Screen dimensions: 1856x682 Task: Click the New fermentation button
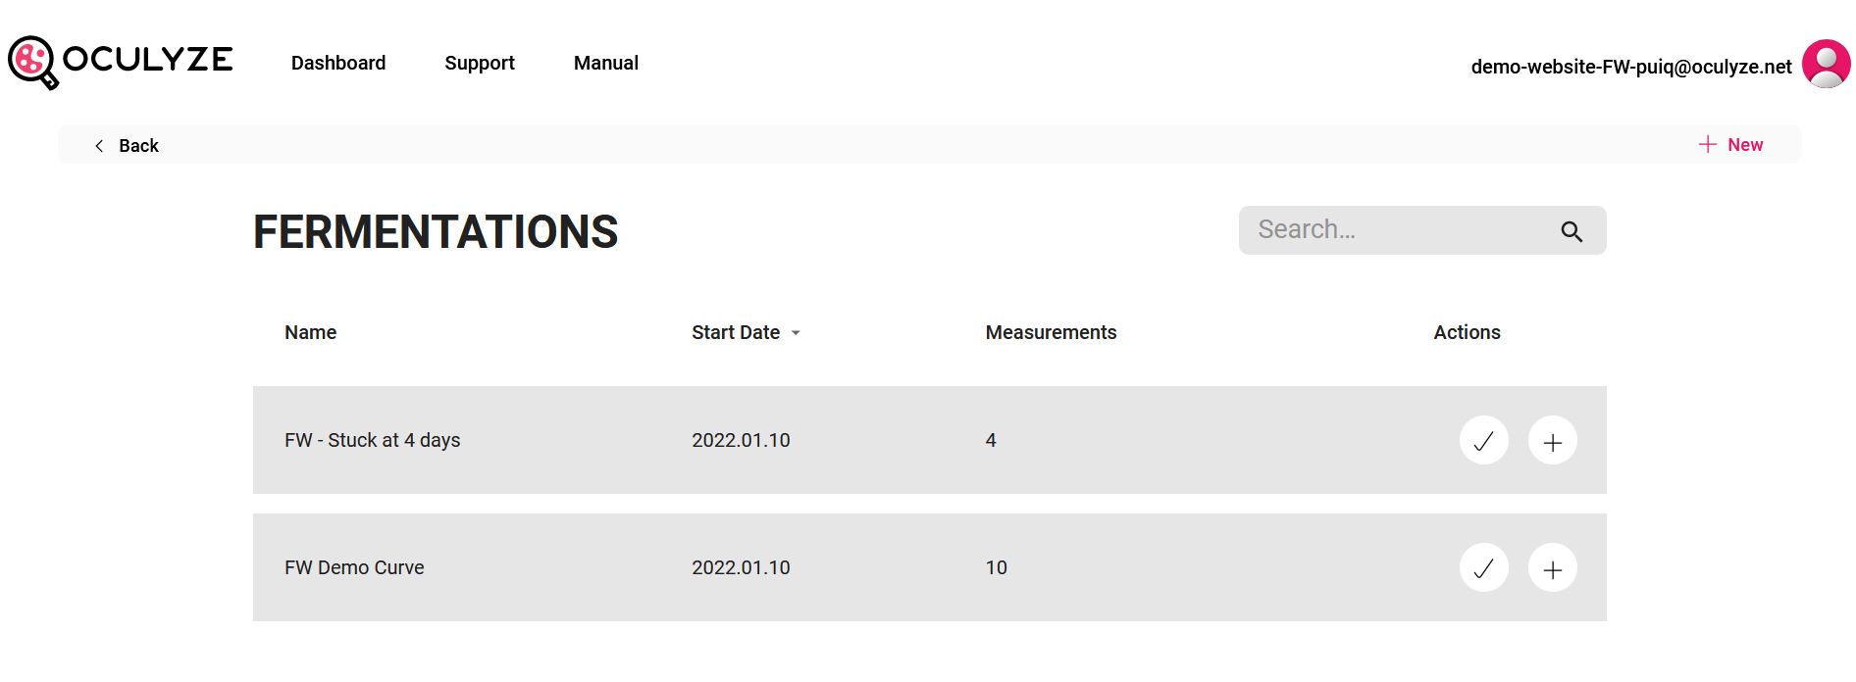tap(1730, 144)
